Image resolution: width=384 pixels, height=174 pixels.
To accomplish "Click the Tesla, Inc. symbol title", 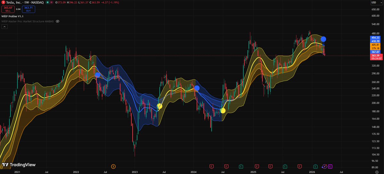I will point(14,3).
